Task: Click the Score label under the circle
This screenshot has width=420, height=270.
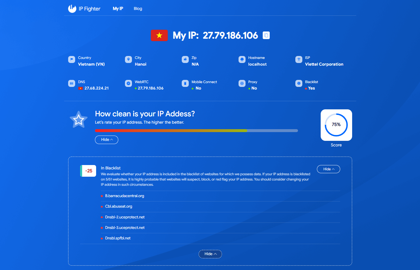Action: [336, 145]
